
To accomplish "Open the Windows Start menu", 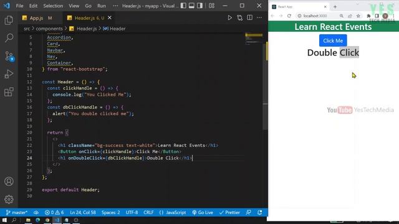I will (x=4, y=220).
